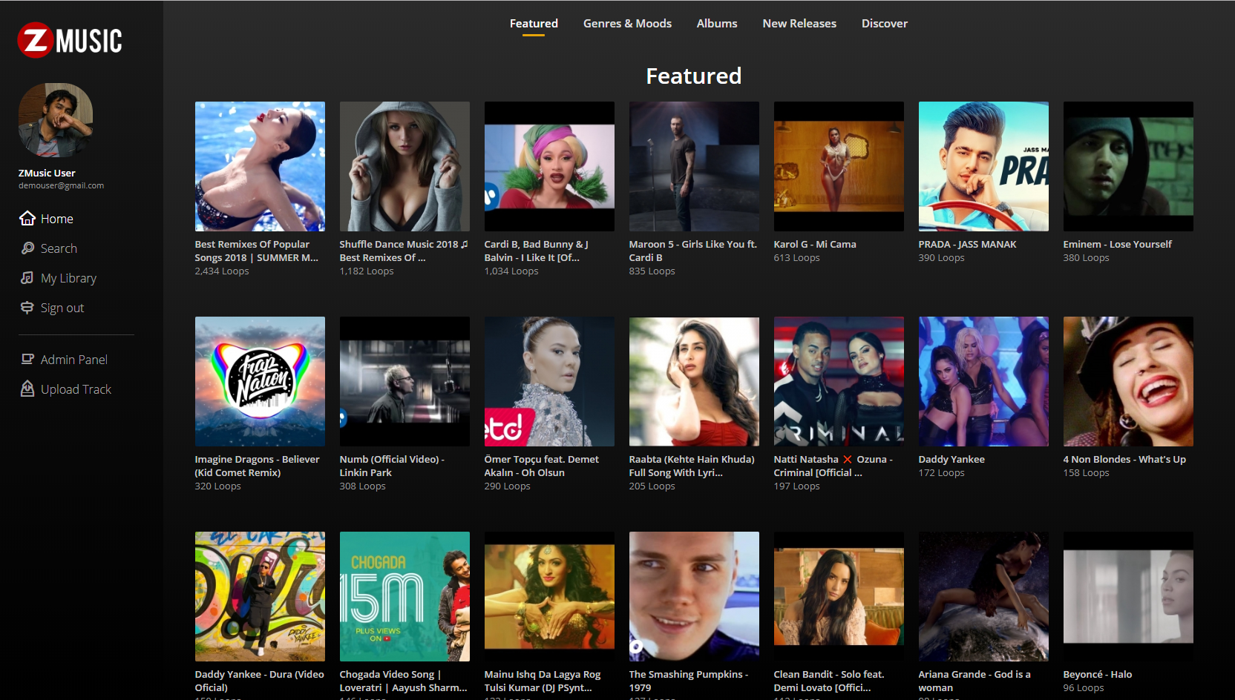This screenshot has width=1235, height=700.
Task: Open Clean Bandit Solo thumbnail
Action: [839, 596]
